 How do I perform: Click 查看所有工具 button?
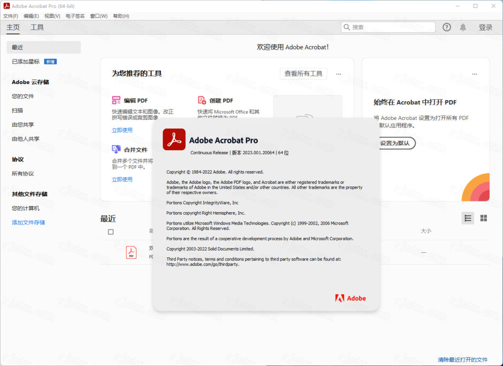(x=304, y=74)
